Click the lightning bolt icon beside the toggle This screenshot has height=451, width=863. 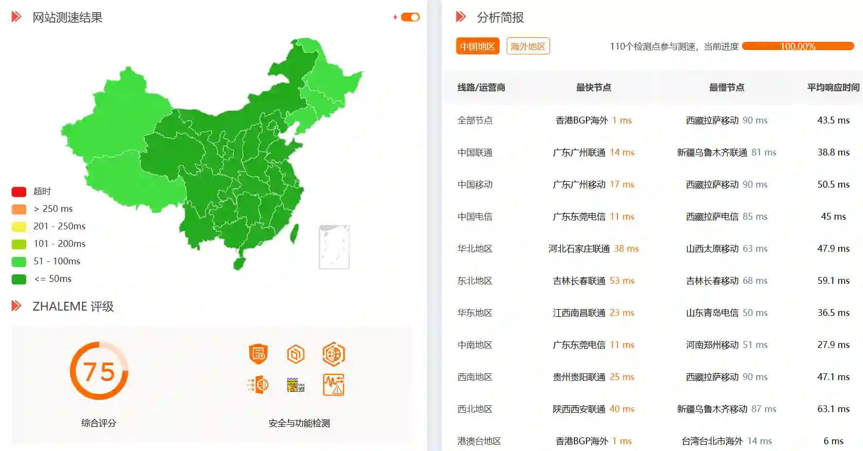[x=395, y=17]
